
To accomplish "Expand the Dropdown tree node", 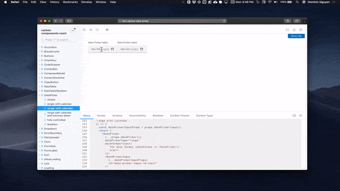I will coord(40,129).
